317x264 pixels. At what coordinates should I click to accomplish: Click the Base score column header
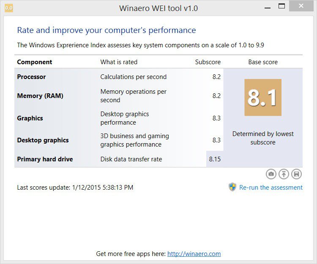pos(263,62)
